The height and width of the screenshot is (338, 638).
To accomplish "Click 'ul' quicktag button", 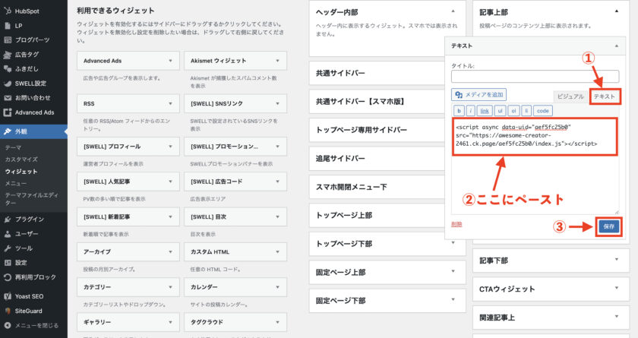I will [500, 111].
